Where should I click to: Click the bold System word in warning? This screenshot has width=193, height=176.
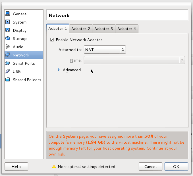pyautogui.click(x=70, y=136)
